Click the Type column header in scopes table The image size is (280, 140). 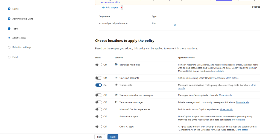[154, 16]
